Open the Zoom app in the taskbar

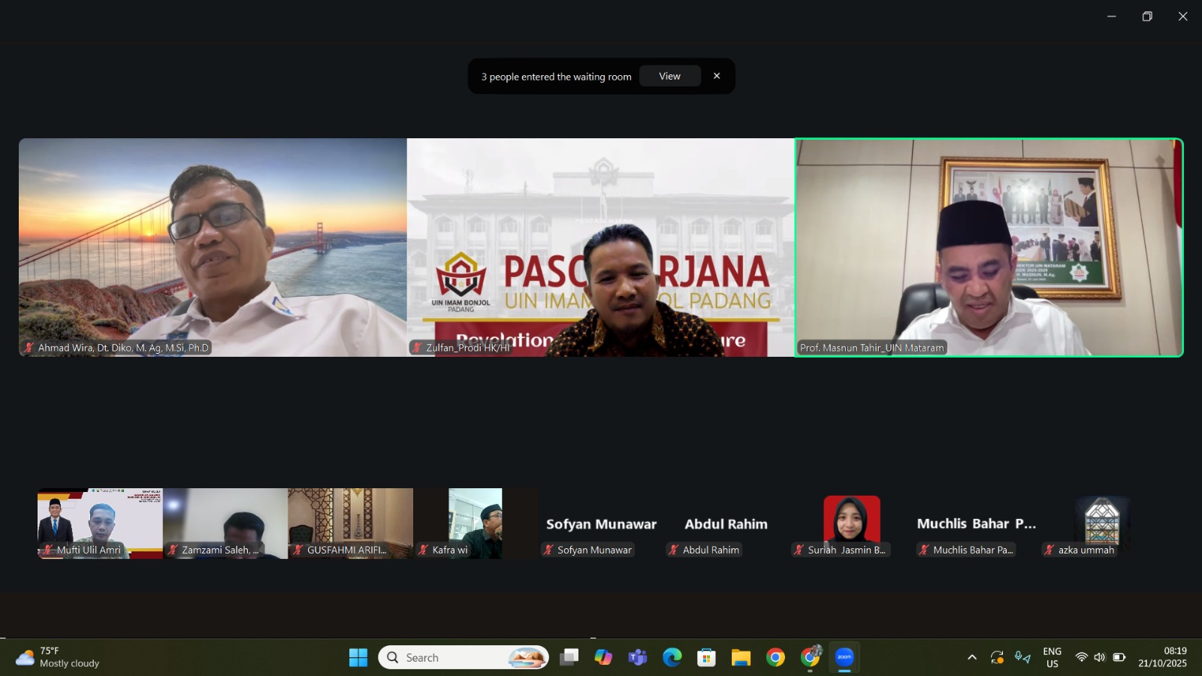click(844, 657)
